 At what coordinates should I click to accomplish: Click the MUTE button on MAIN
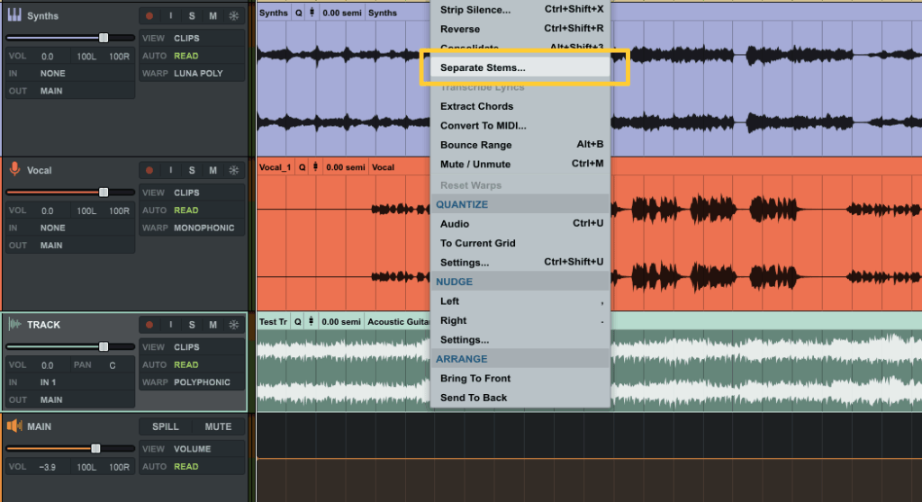[x=218, y=426]
